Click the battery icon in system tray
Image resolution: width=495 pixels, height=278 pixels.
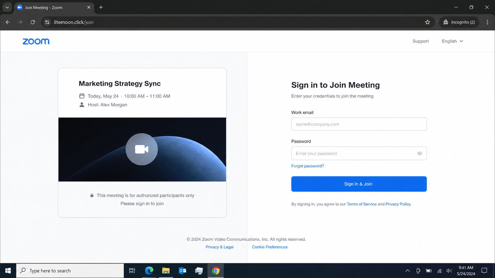tap(429, 271)
